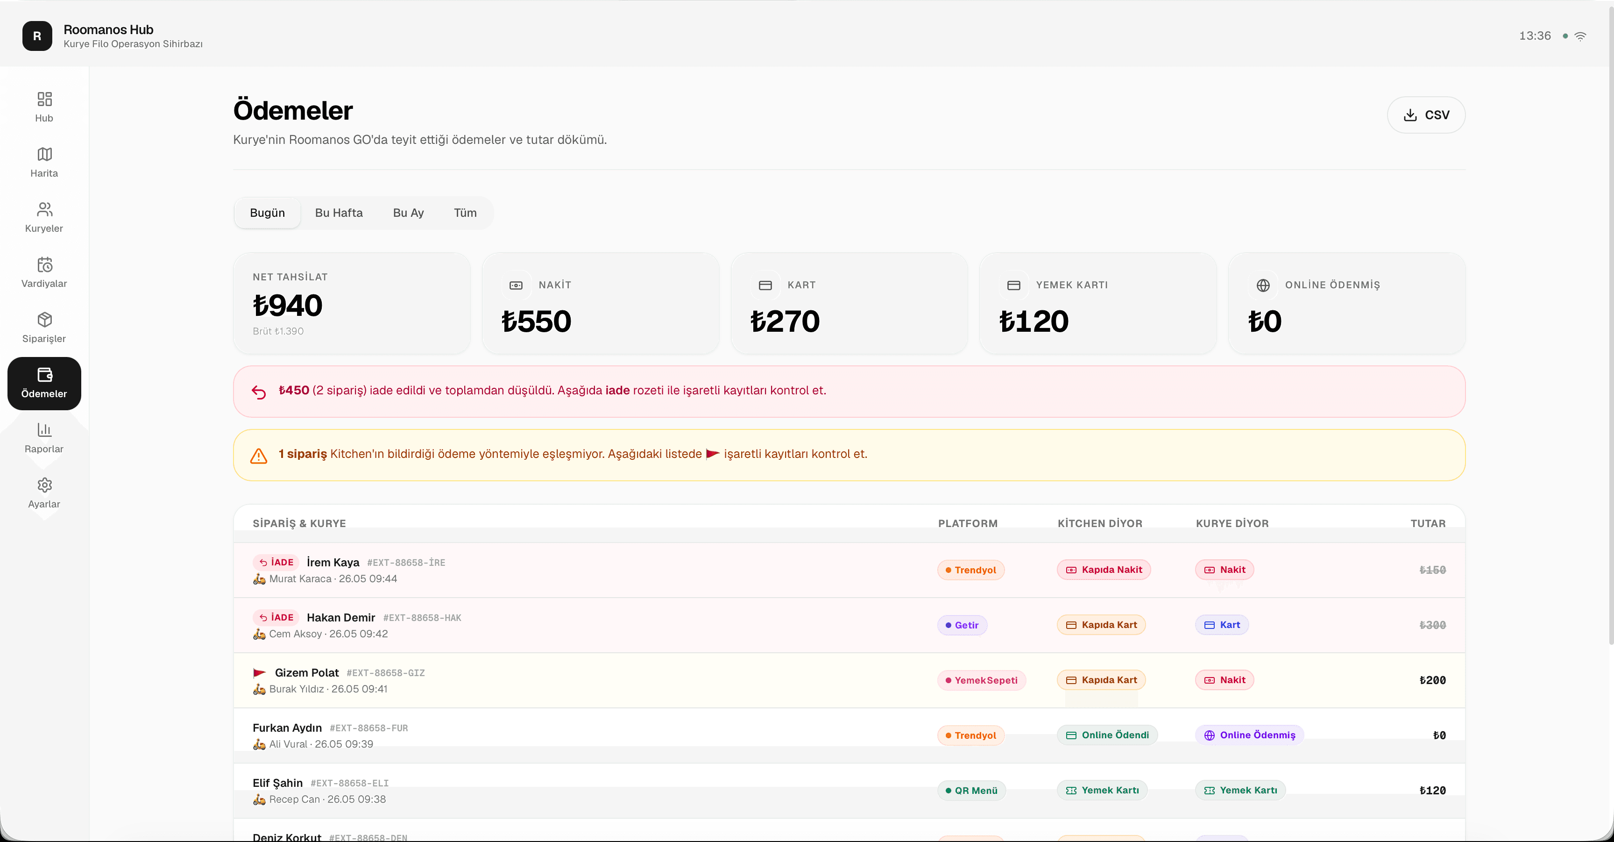Click the Brüt ₺1.390 gross label

coord(278,331)
